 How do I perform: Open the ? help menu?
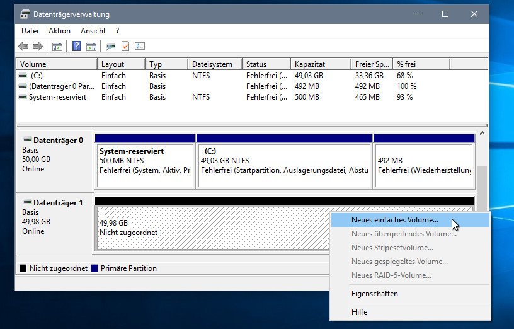point(117,31)
